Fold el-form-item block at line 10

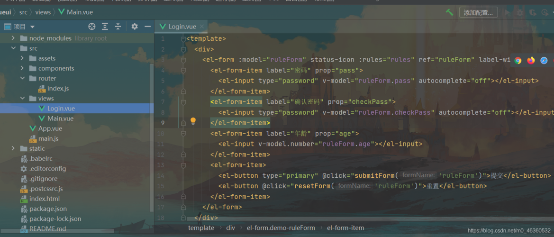(x=183, y=134)
